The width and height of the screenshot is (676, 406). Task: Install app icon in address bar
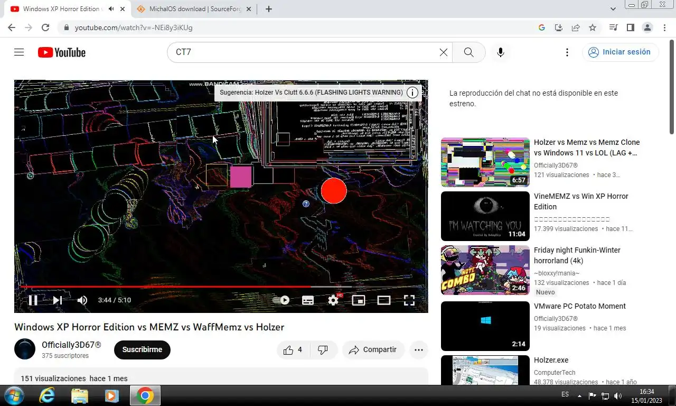point(559,27)
